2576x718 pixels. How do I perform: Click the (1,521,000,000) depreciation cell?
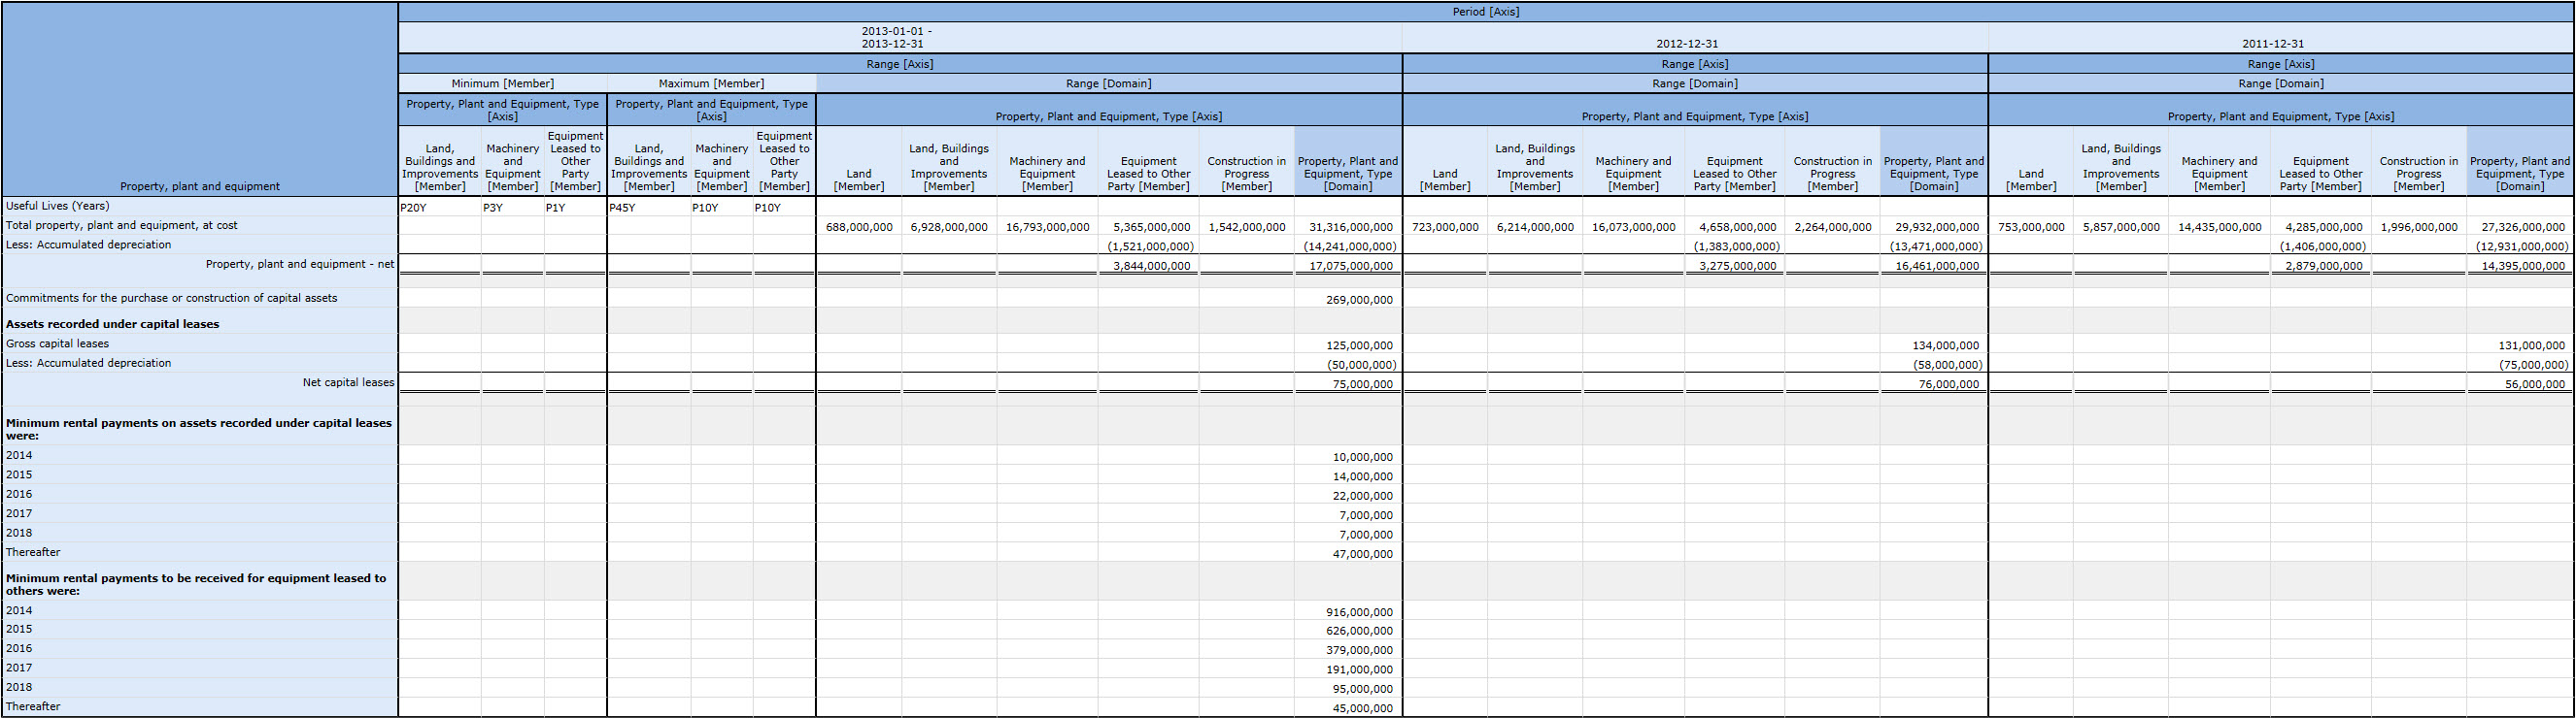pyautogui.click(x=1150, y=246)
